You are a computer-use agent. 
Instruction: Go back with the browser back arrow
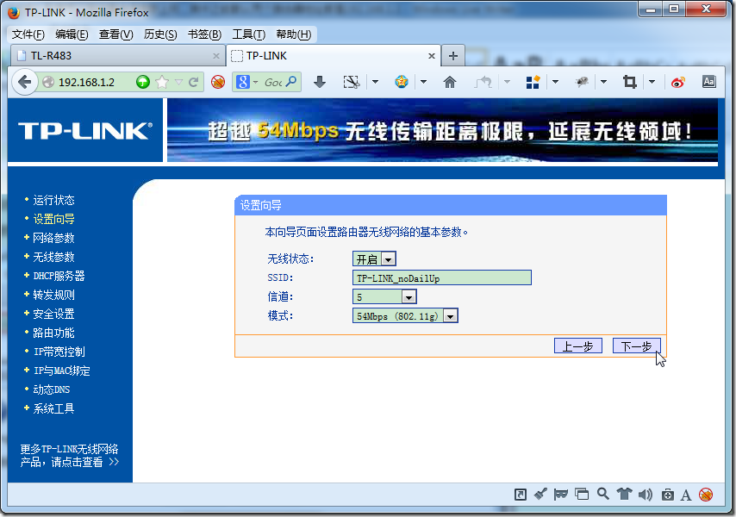click(24, 82)
